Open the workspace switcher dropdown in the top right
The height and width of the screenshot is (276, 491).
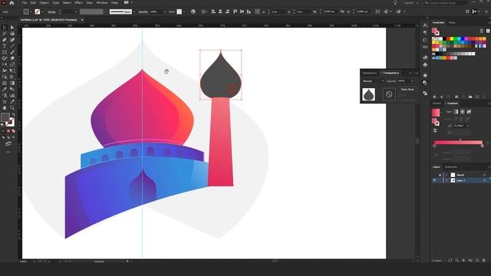tap(411, 3)
